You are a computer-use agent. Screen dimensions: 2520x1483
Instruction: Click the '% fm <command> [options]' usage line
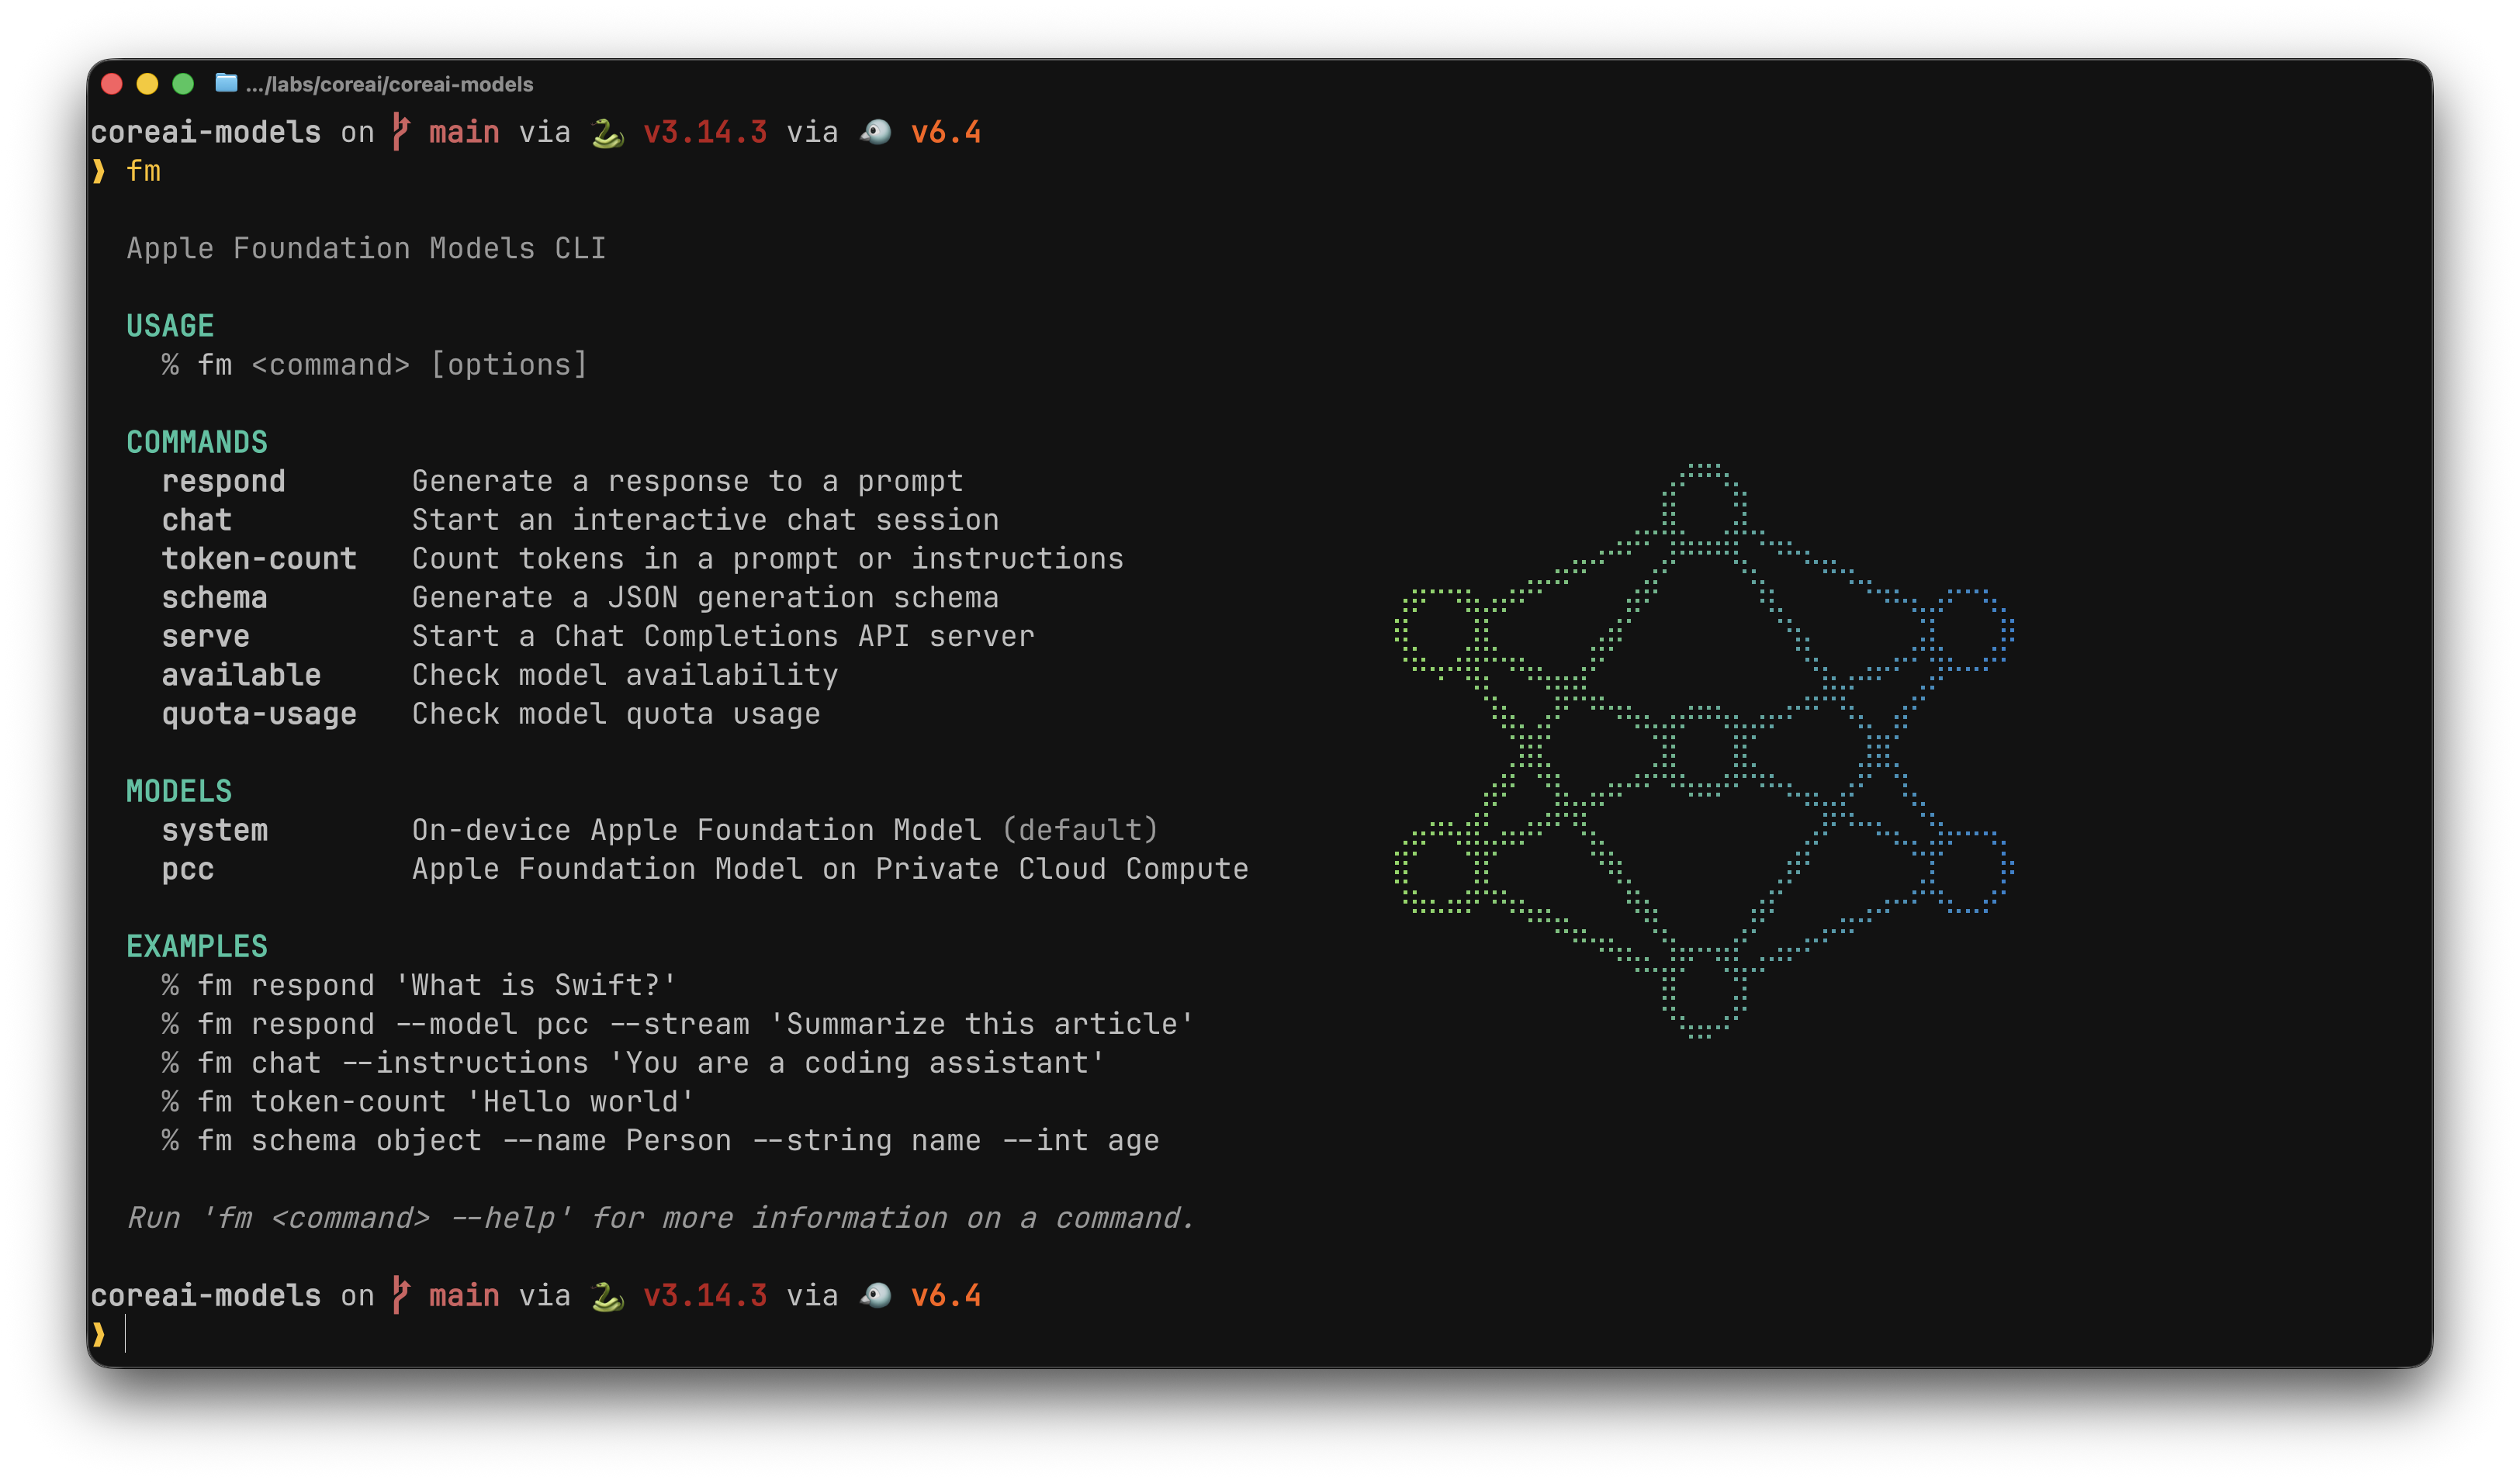375,365
